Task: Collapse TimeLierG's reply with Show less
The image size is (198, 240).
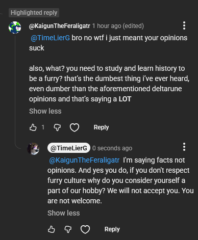Action: coord(64,213)
